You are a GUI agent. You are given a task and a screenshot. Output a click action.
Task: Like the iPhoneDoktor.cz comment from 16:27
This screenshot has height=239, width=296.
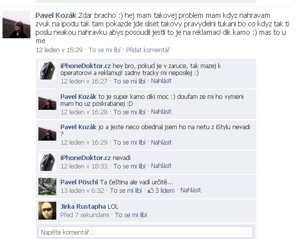pos(129,81)
